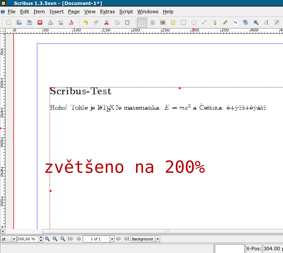Viewport: 283px width, 253px height.
Task: Click the Save document icon
Action: pyautogui.click(x=30, y=22)
